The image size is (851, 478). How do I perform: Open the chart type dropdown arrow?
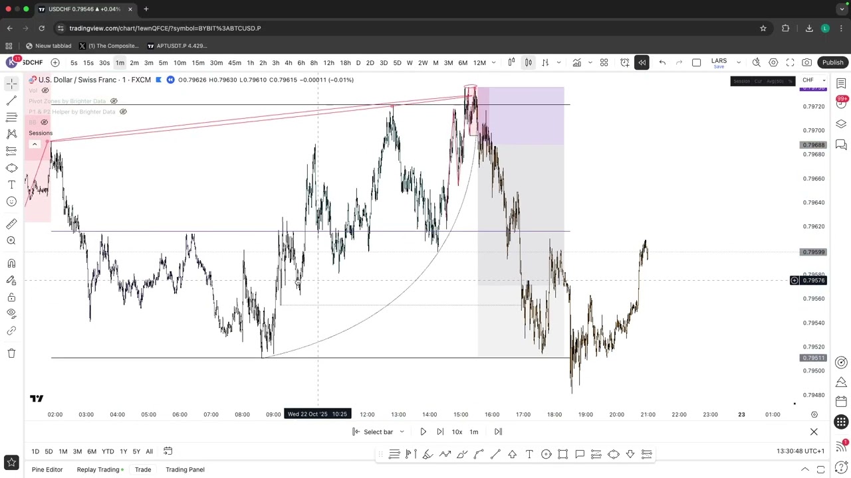coord(558,62)
